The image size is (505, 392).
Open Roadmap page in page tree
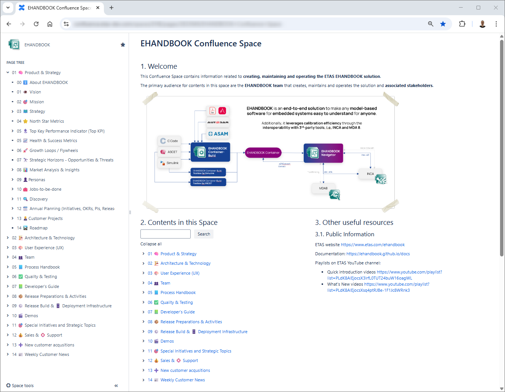(38, 228)
